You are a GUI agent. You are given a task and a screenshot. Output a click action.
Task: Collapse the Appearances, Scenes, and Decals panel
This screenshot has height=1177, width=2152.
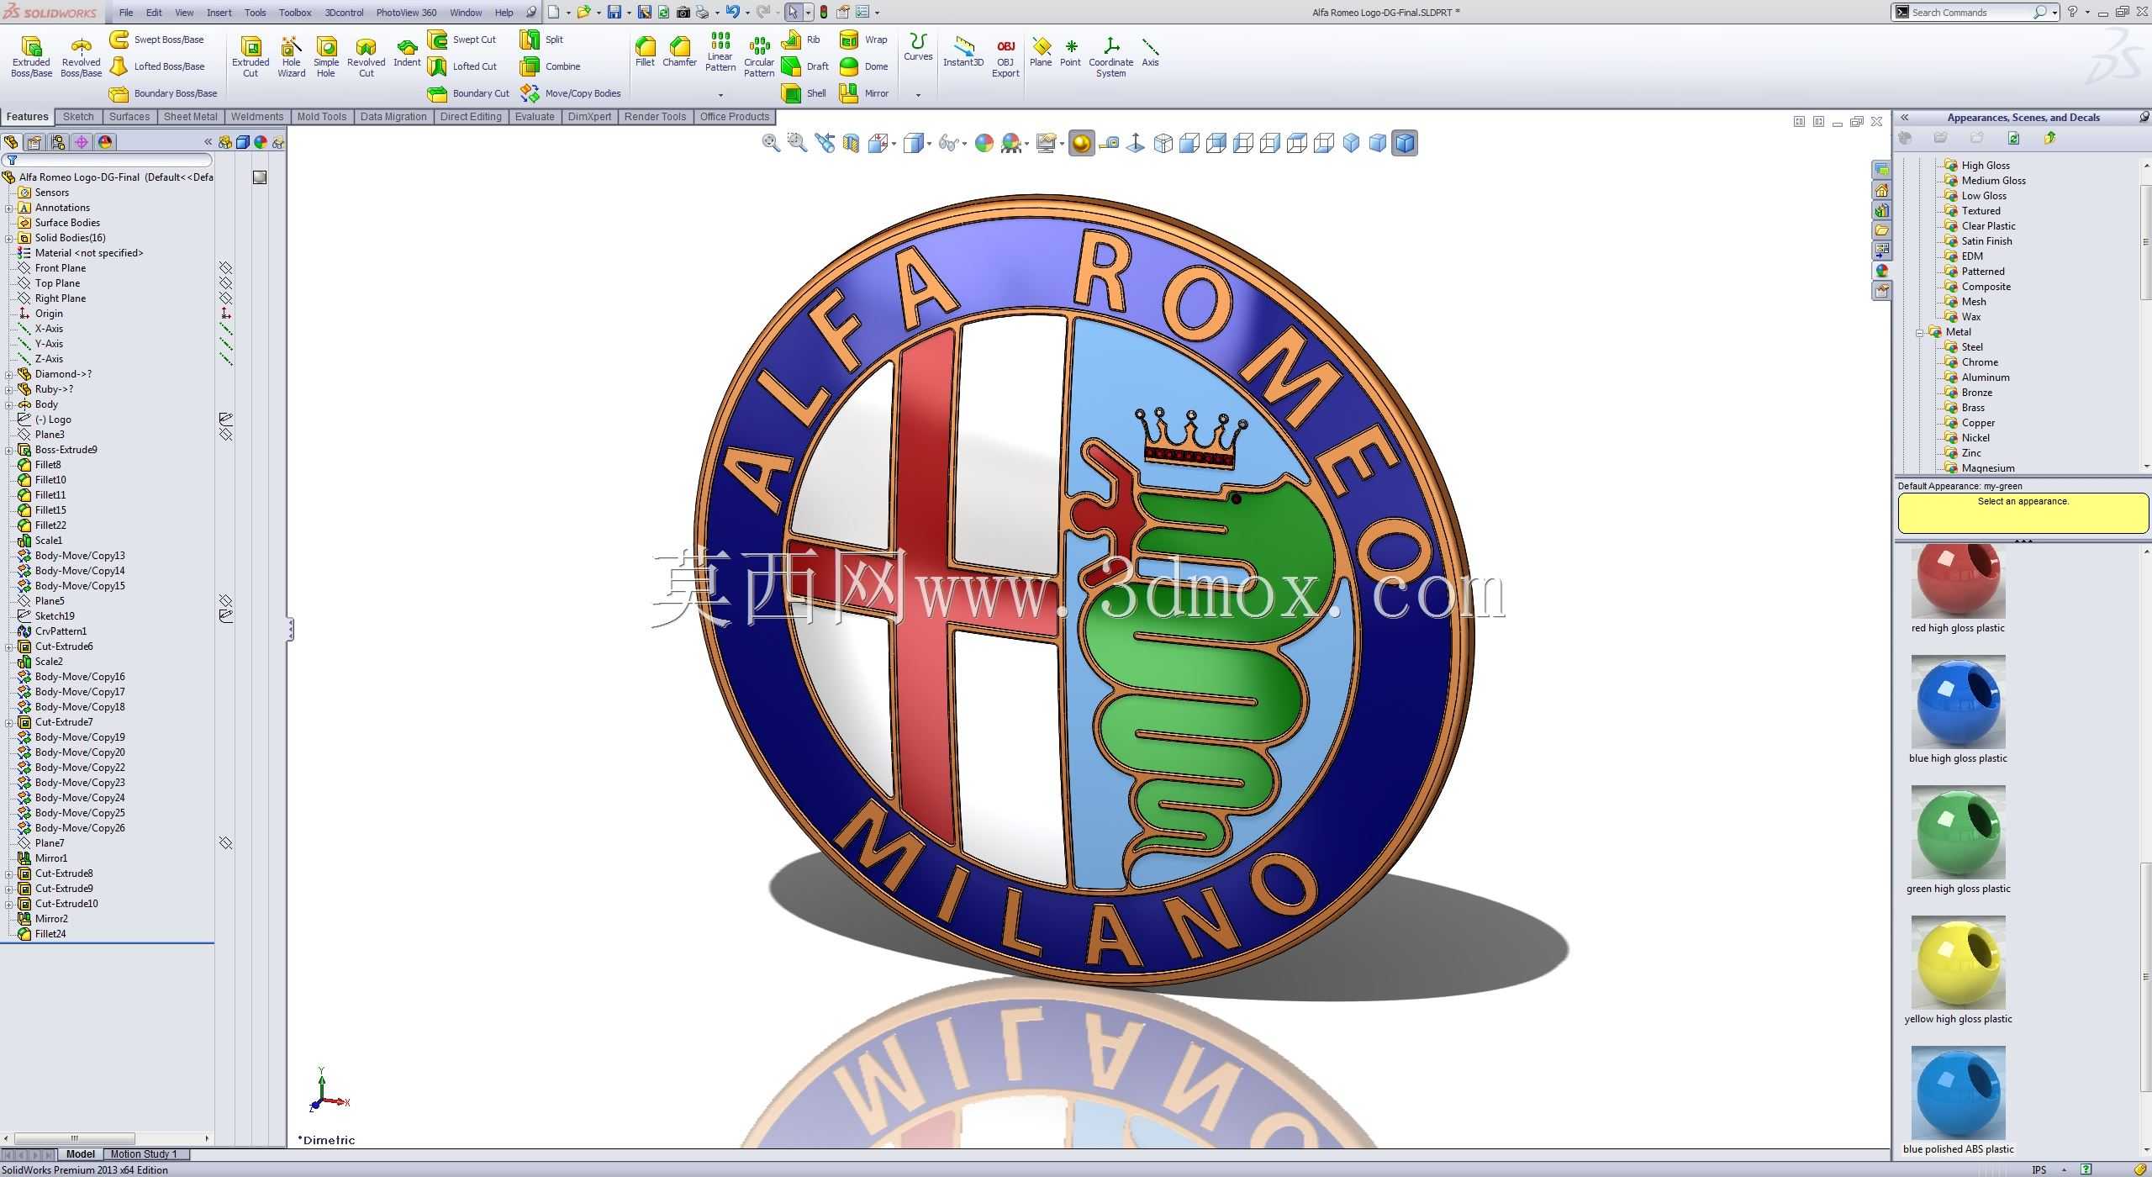click(x=1904, y=118)
